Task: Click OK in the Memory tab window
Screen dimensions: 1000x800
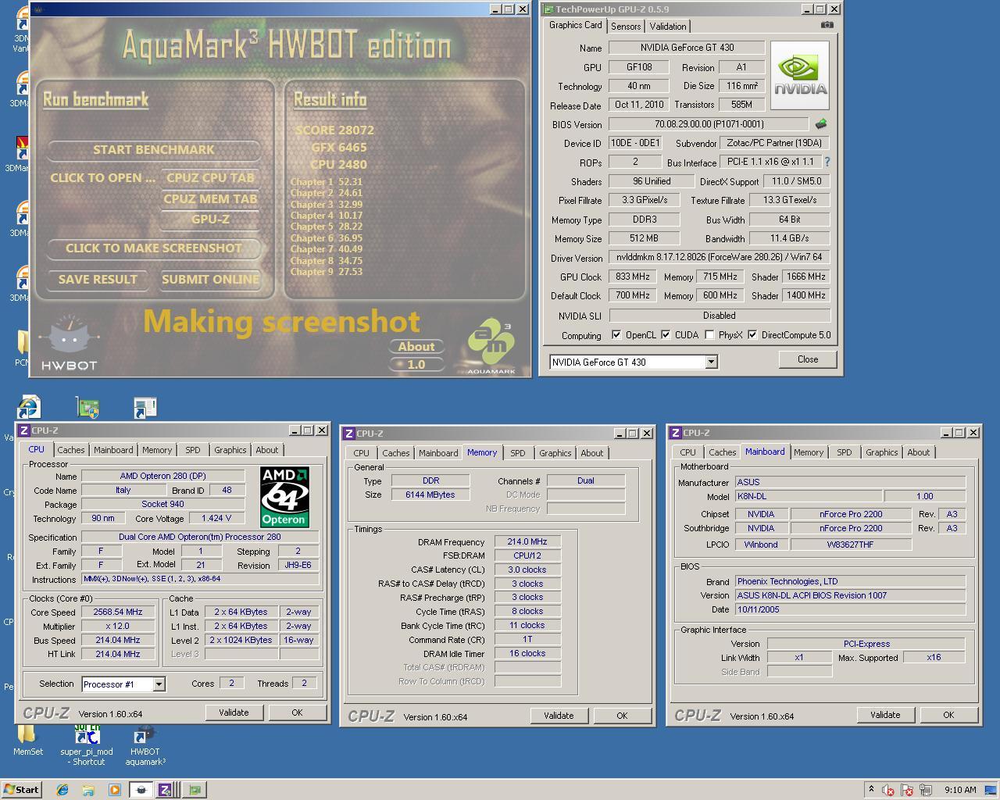Action: point(622,716)
